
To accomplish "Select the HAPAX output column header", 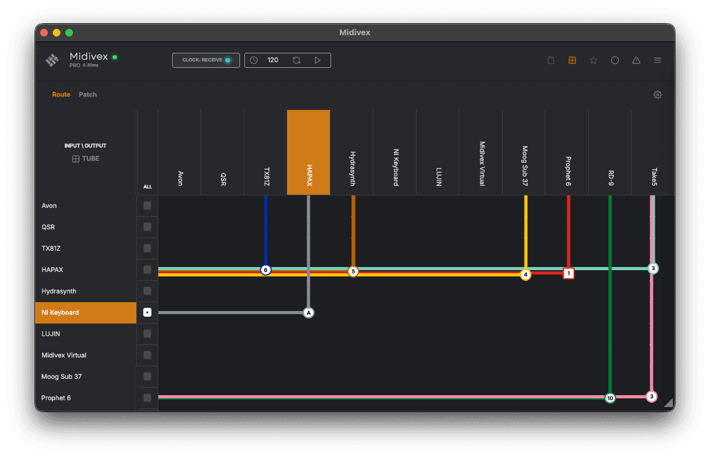I will 308,152.
